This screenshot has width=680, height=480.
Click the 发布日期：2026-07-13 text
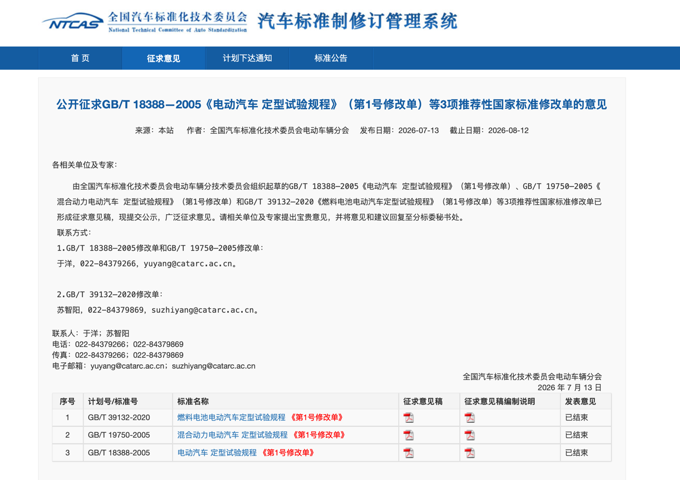[399, 130]
